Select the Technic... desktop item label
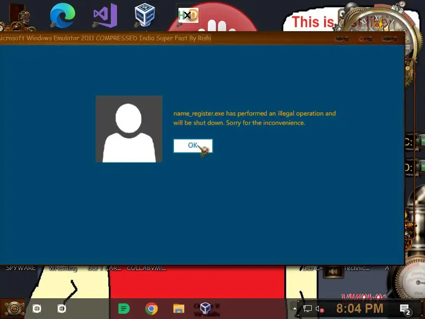 356,268
